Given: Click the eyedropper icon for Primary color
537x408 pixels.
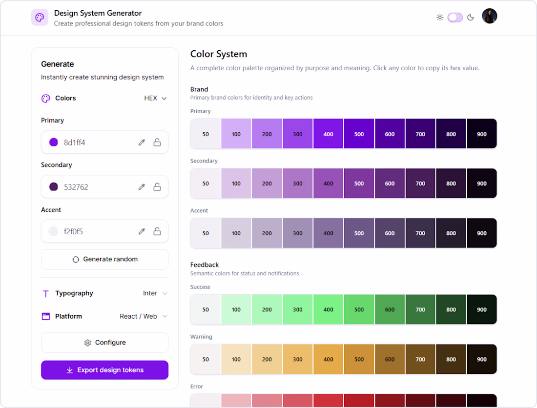Looking at the screenshot, I should click(x=142, y=143).
